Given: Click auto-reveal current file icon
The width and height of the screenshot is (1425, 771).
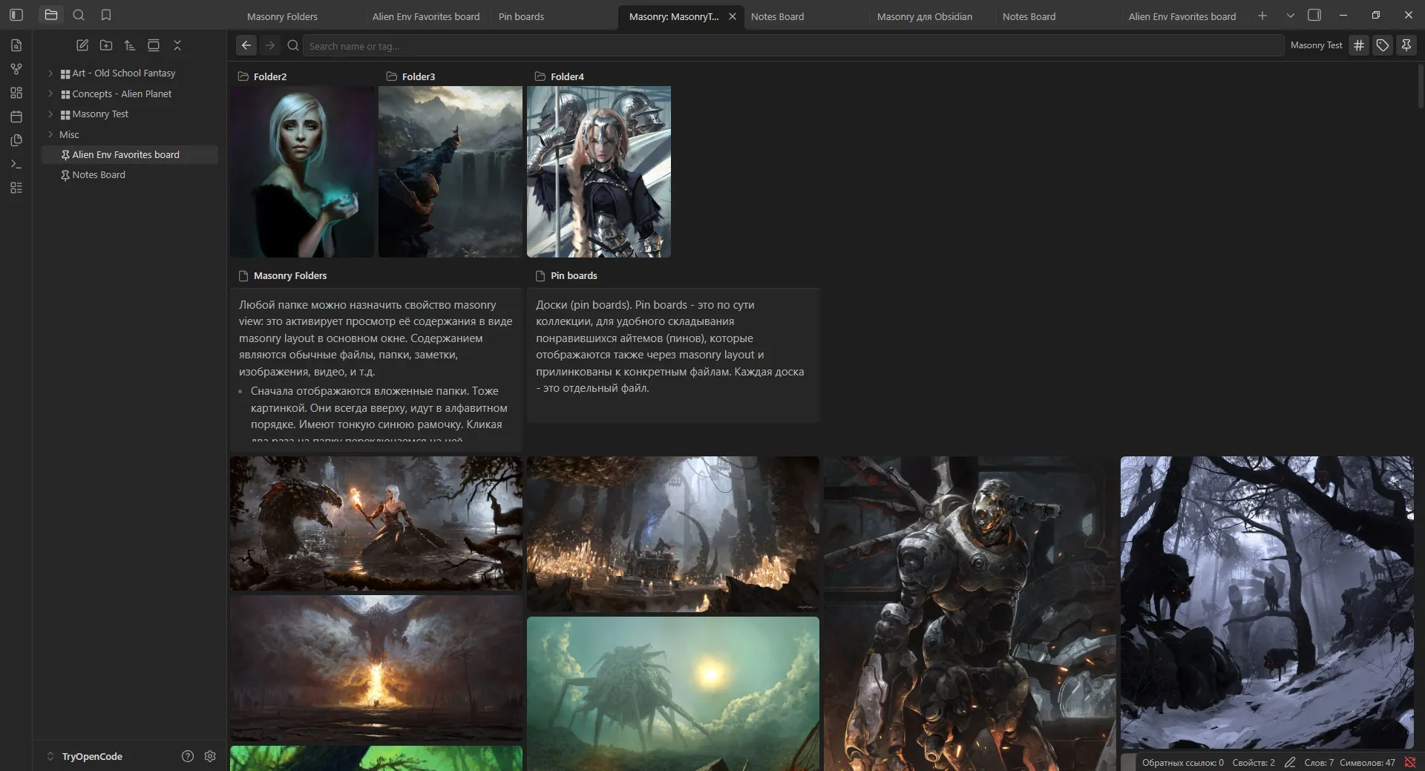Looking at the screenshot, I should tap(154, 45).
